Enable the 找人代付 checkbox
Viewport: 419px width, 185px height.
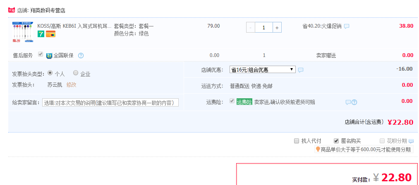coord(296,141)
